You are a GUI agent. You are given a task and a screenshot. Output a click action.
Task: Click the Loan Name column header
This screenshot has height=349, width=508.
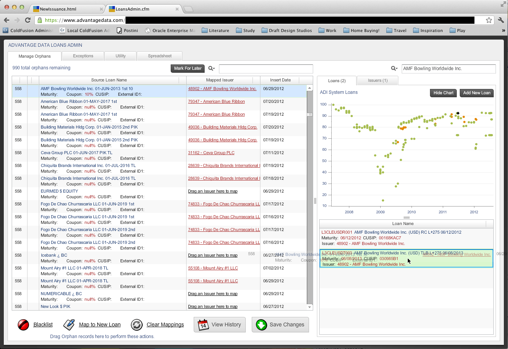point(403,223)
